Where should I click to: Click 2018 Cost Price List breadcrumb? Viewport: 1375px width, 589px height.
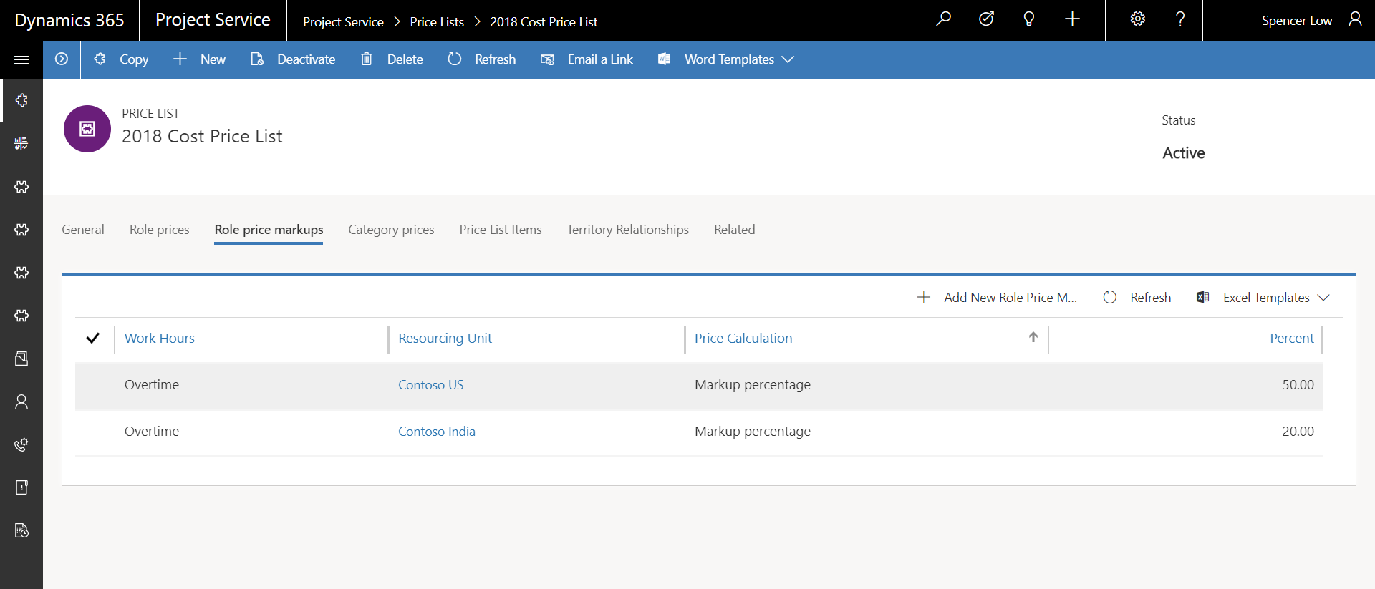point(544,21)
